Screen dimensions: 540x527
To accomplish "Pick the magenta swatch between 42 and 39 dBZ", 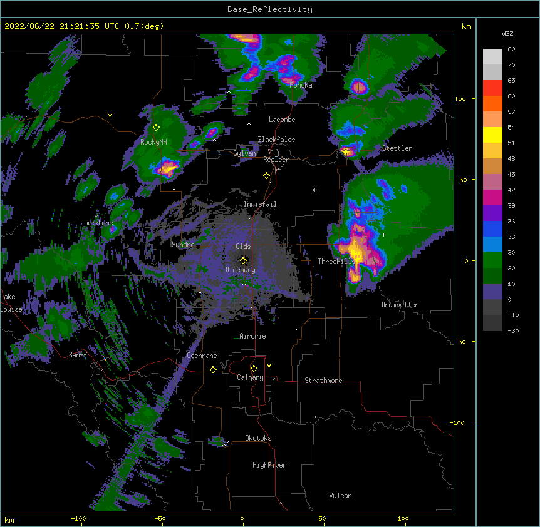I will 492,197.
